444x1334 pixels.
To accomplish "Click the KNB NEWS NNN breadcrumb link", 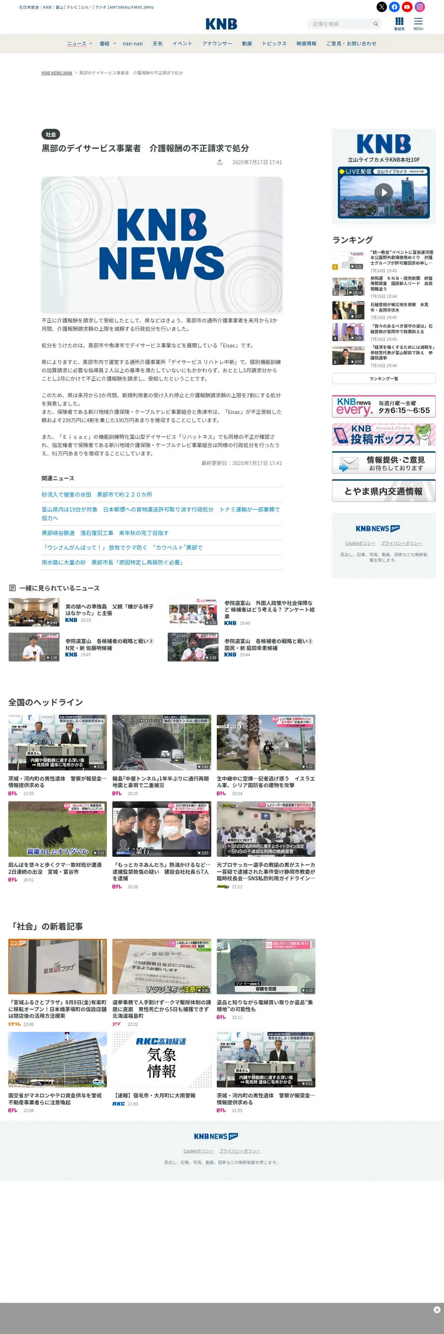I will tap(57, 73).
